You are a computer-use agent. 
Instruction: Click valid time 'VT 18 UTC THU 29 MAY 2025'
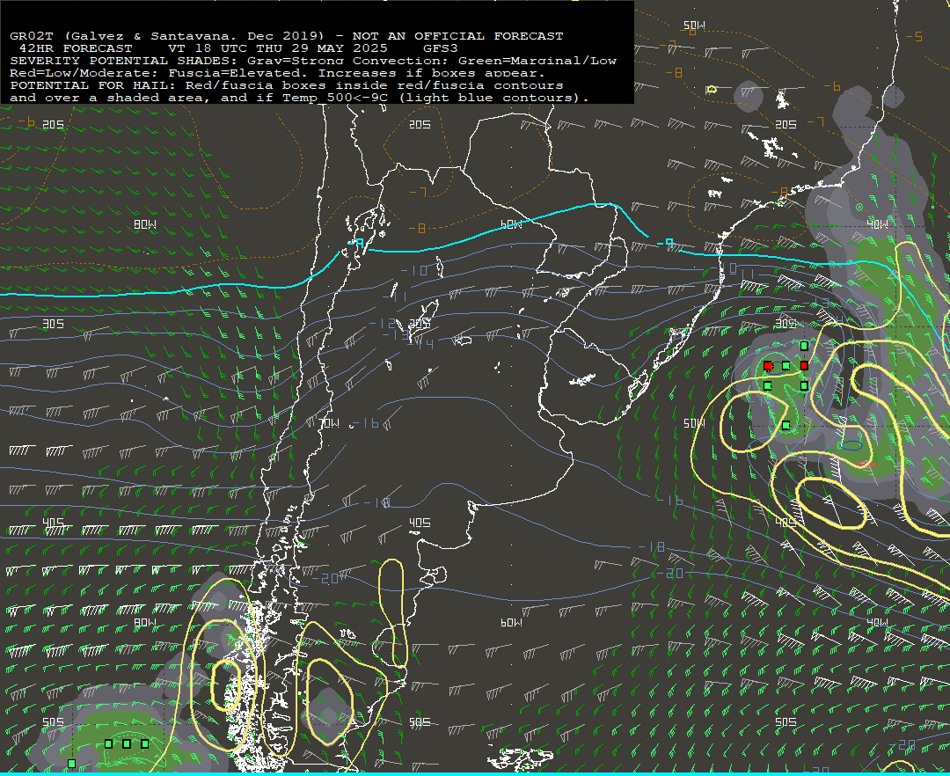pyautogui.click(x=277, y=48)
